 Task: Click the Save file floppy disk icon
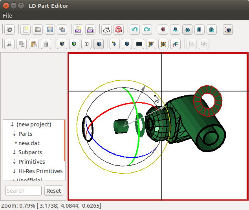(x=49, y=29)
